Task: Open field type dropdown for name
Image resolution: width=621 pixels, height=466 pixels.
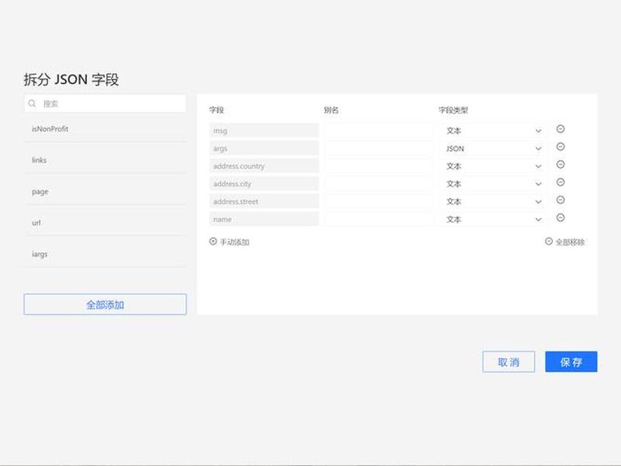Action: click(x=492, y=219)
